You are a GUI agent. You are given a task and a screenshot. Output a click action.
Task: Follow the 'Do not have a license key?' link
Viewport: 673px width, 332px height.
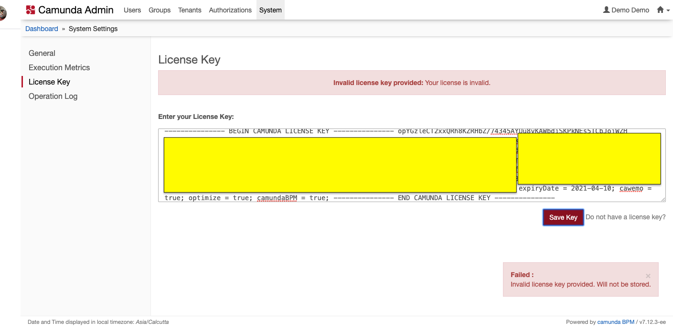625,217
